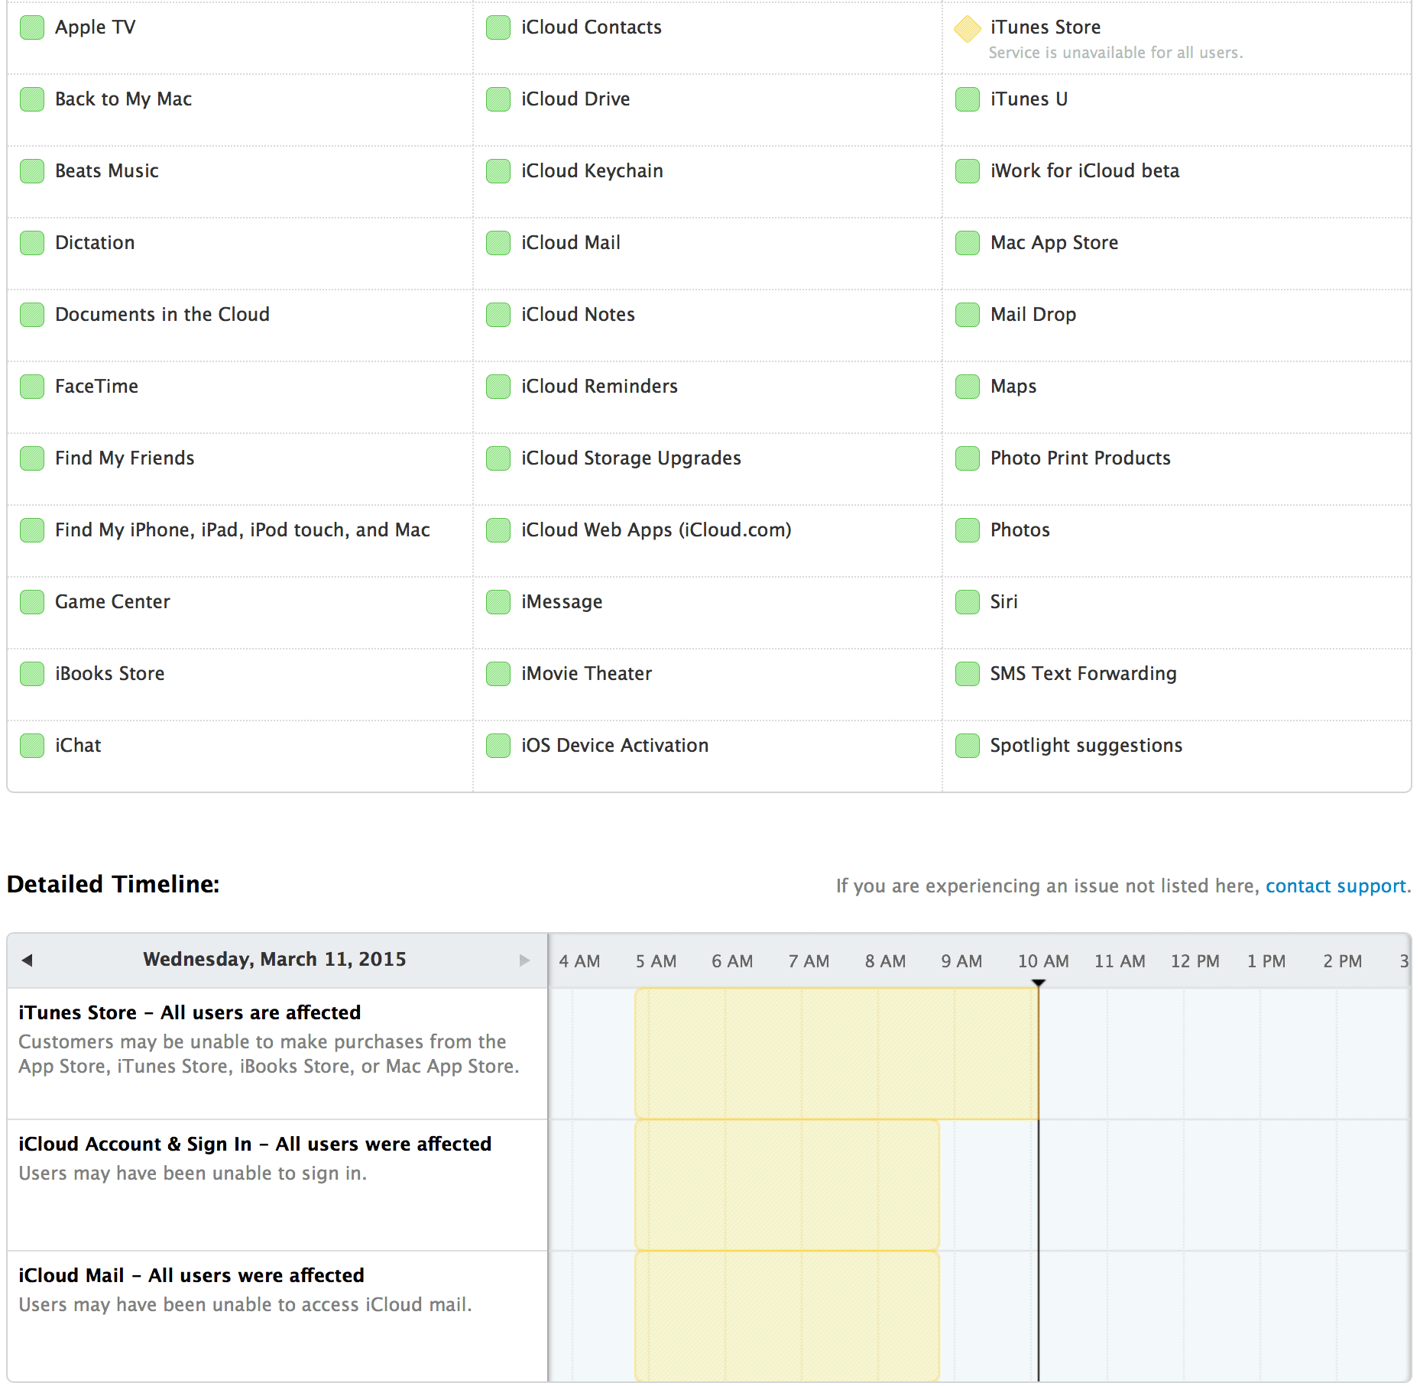Click the iTunes Store outage bar in timeline
The width and height of the screenshot is (1420, 1386).
point(837,1054)
